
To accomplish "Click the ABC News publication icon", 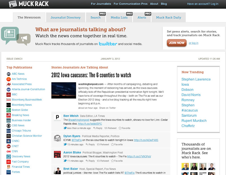I will click(8, 74).
